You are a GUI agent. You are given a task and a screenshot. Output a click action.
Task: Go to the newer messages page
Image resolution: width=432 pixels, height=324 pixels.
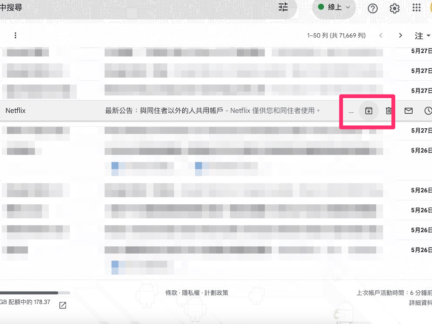point(381,35)
